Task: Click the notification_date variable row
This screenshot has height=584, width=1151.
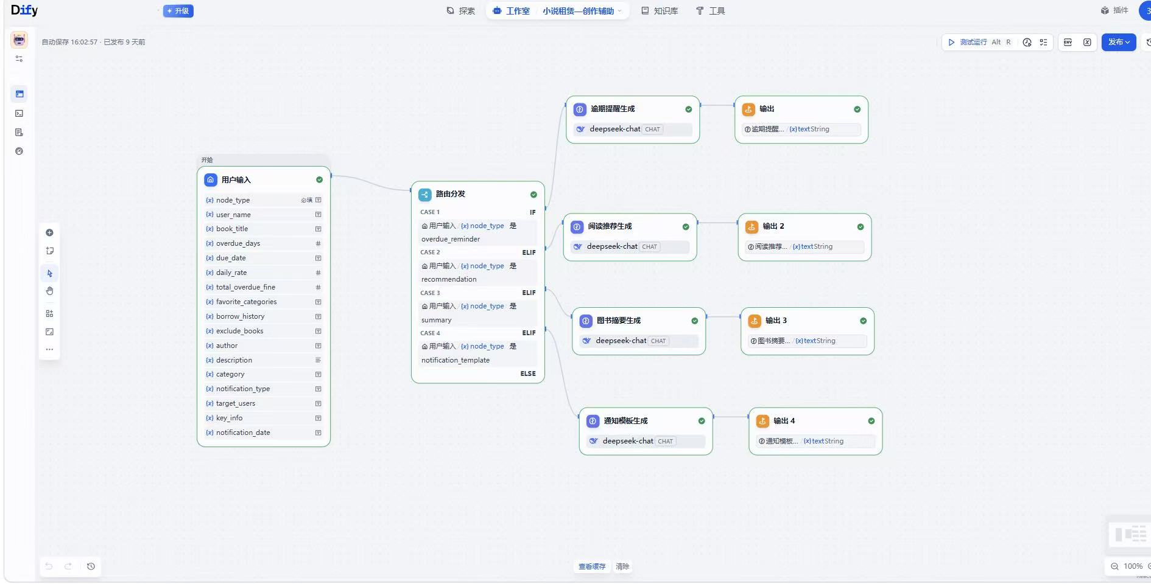Action: coord(264,433)
